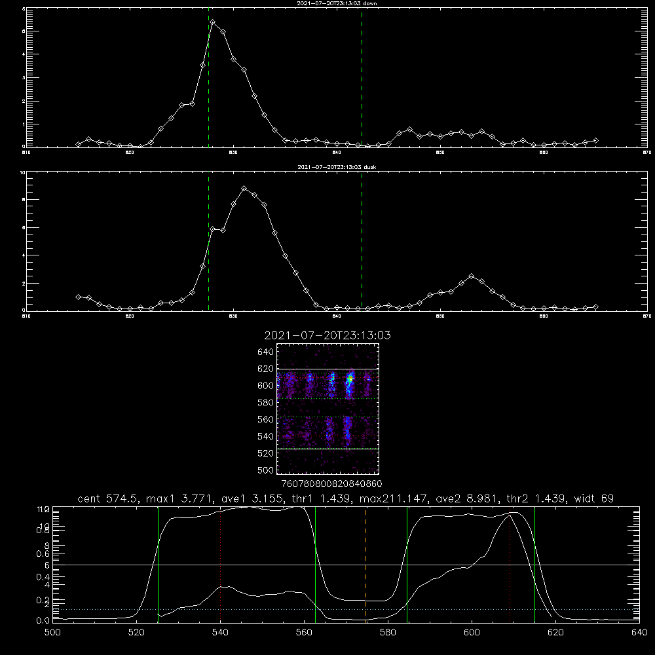The height and width of the screenshot is (655, 655).
Task: Click the 'widt 69' value in the stats line
Action: point(594,498)
